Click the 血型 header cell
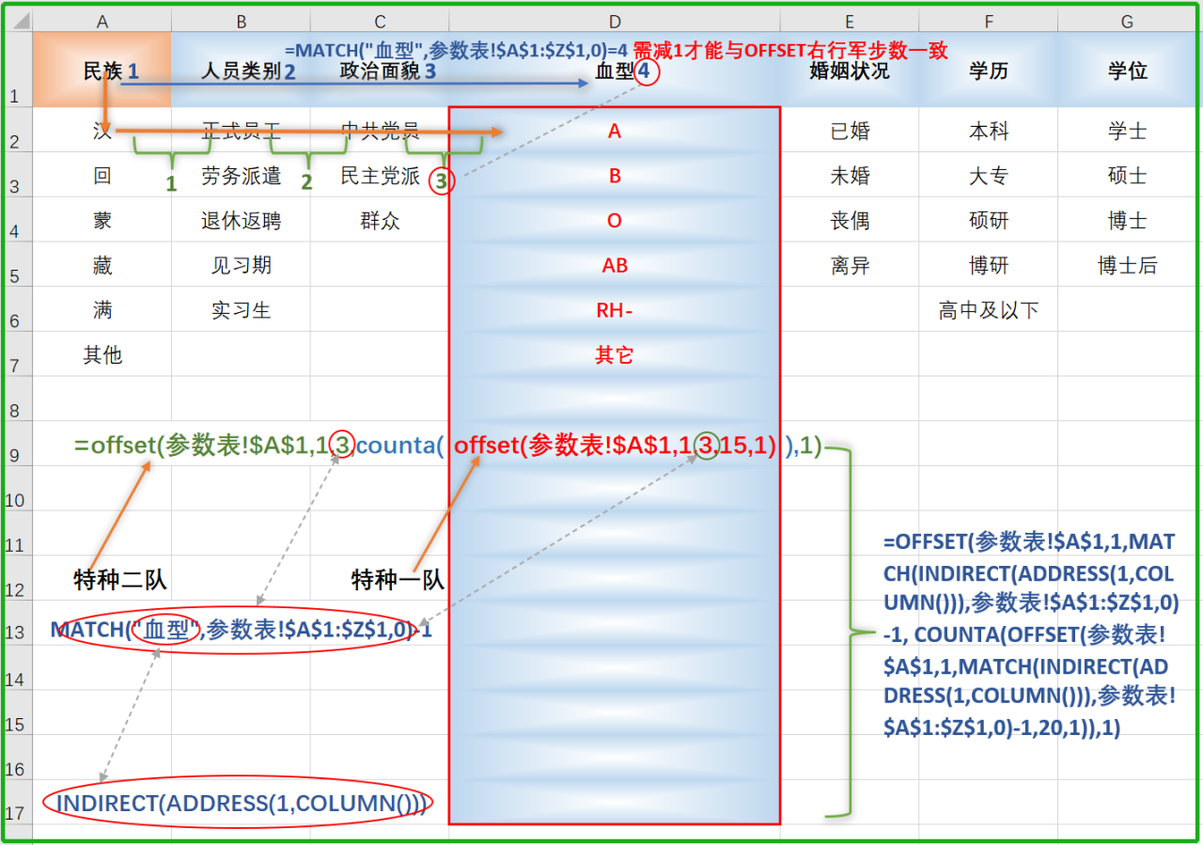 coord(615,71)
